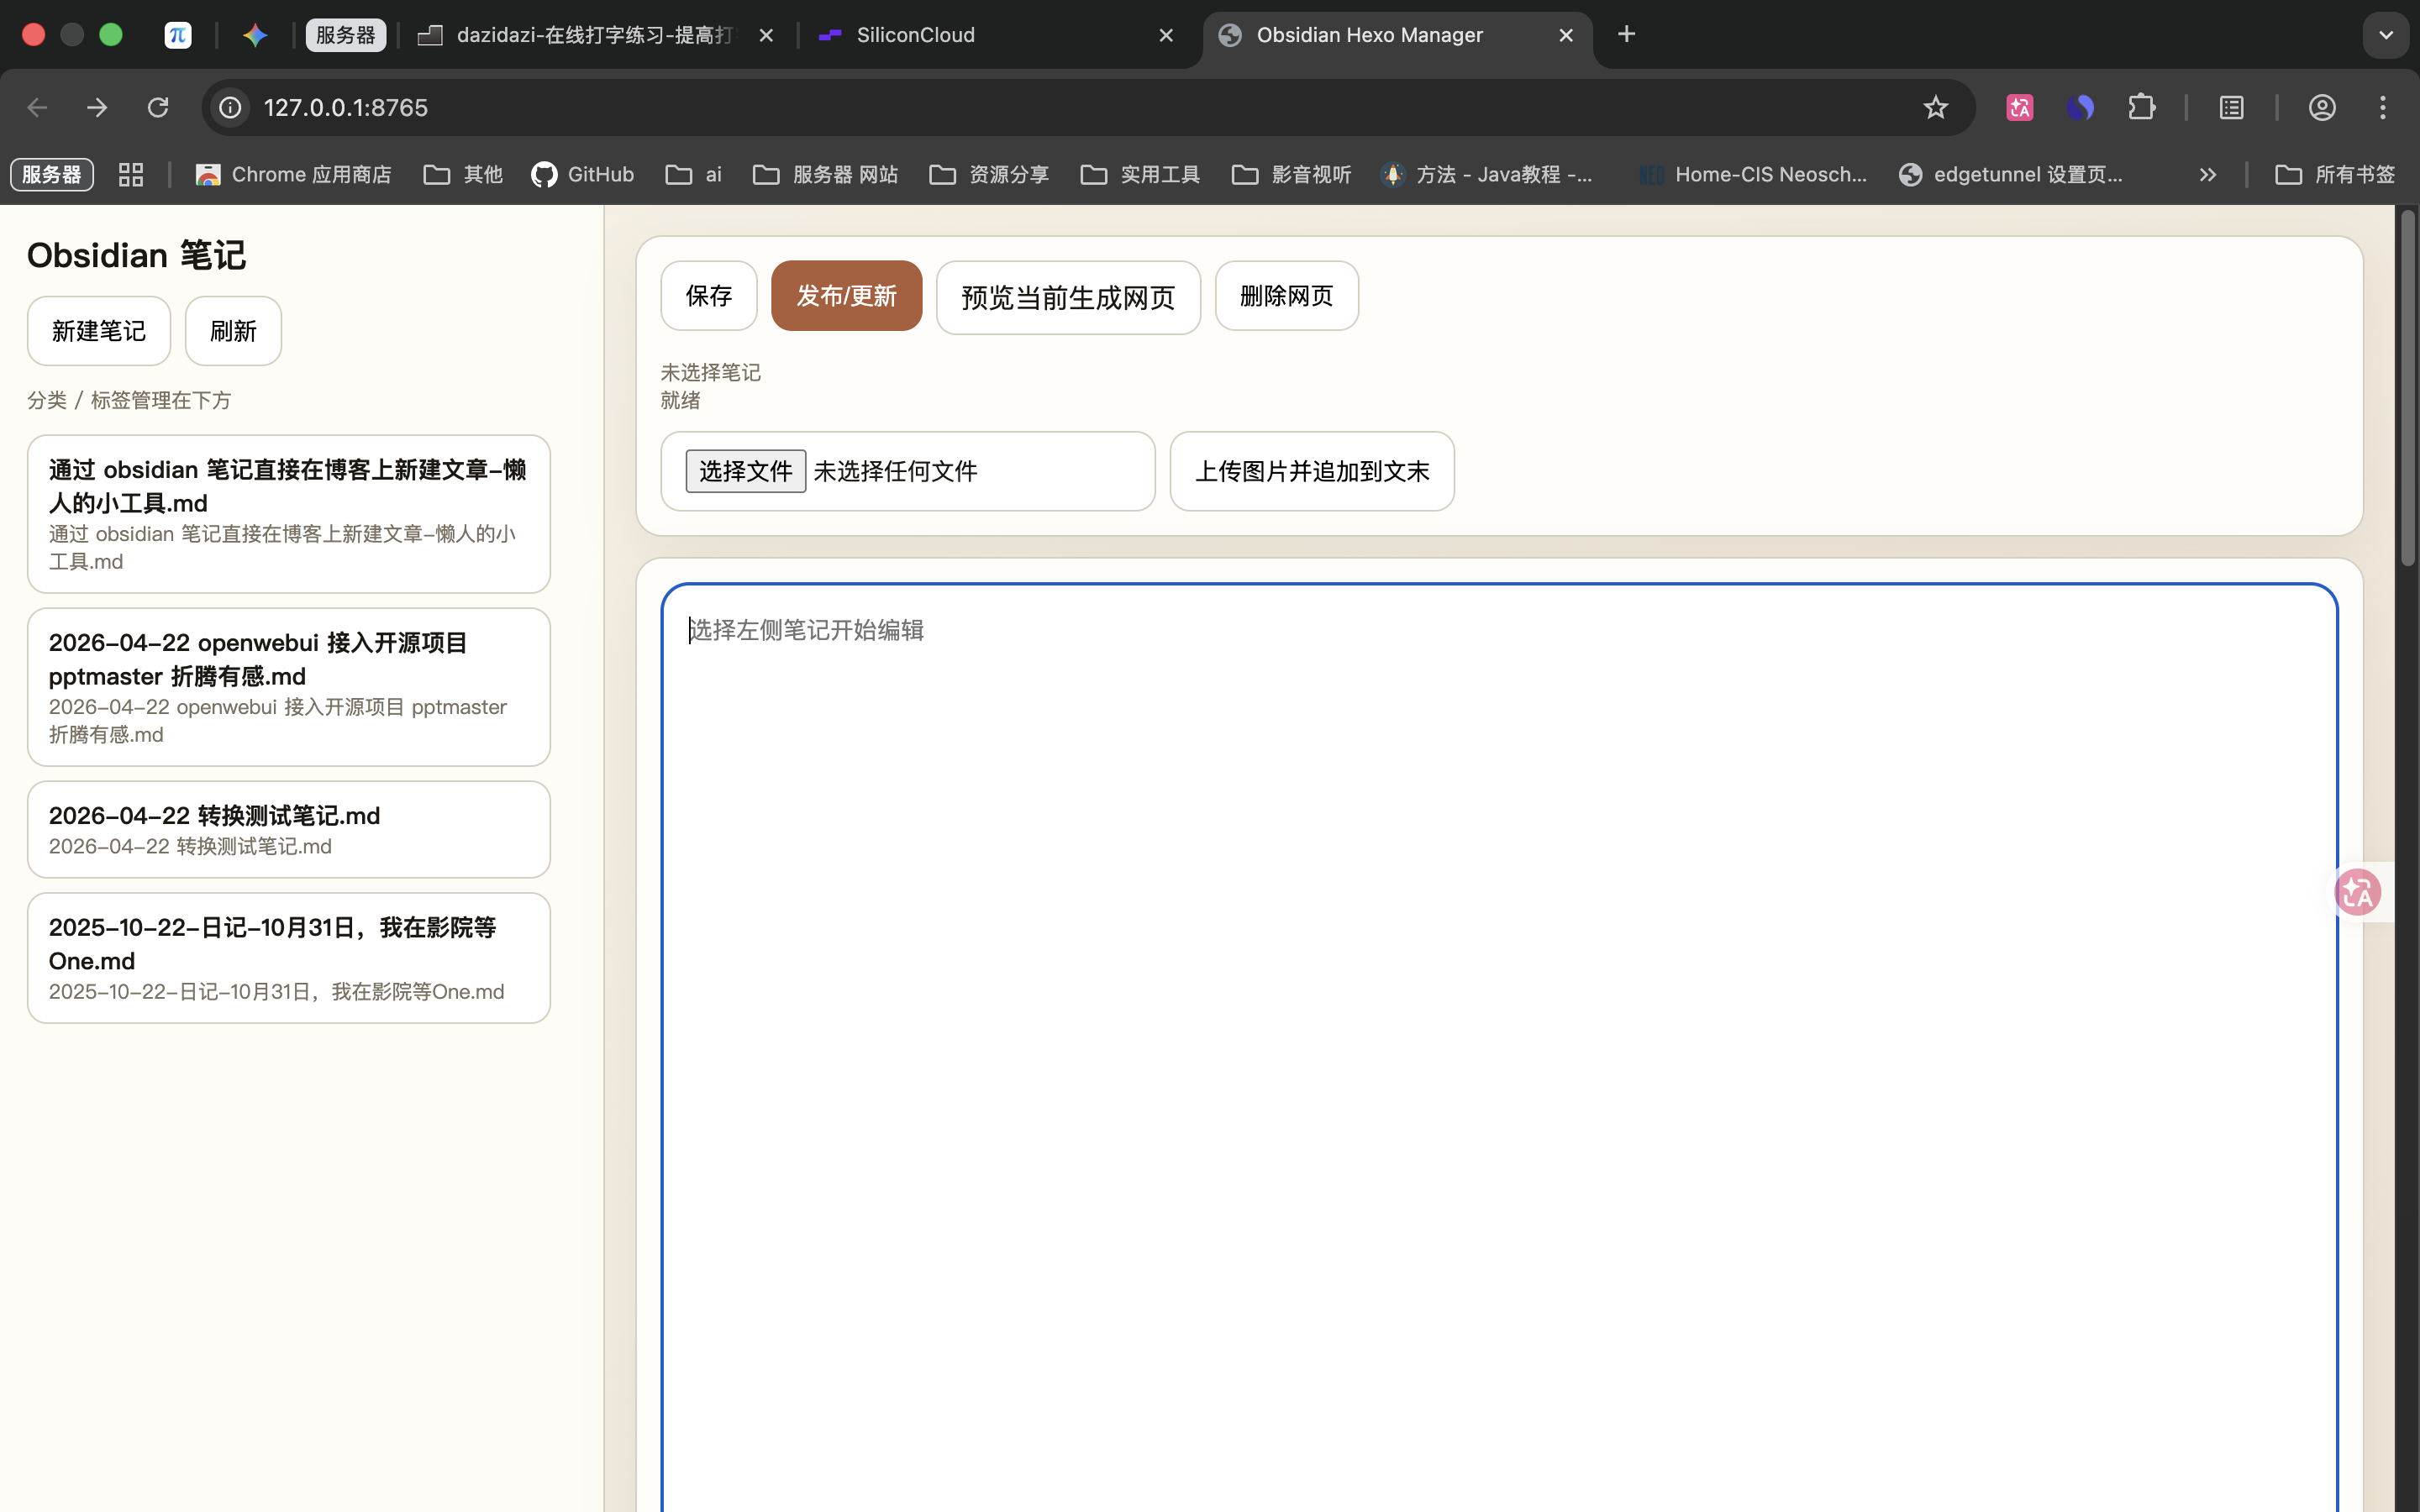Viewport: 2420px width, 1512px height.
Task: Click the address bar URL
Action: tap(346, 107)
